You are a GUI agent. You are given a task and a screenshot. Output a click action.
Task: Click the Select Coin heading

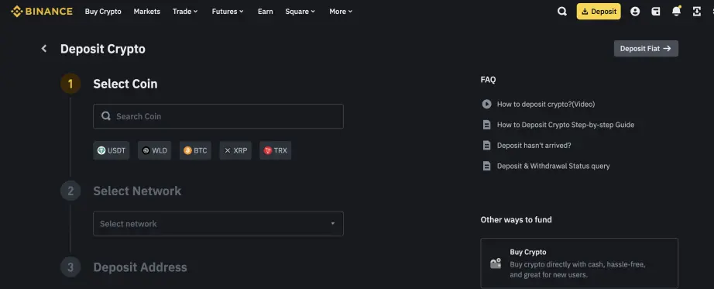tap(125, 84)
